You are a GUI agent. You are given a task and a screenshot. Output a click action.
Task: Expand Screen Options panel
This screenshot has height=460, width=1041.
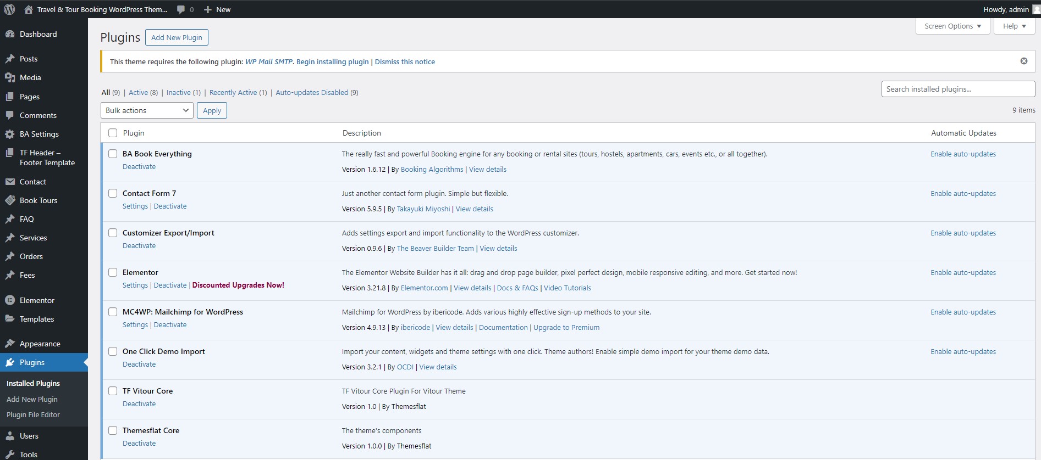click(952, 26)
